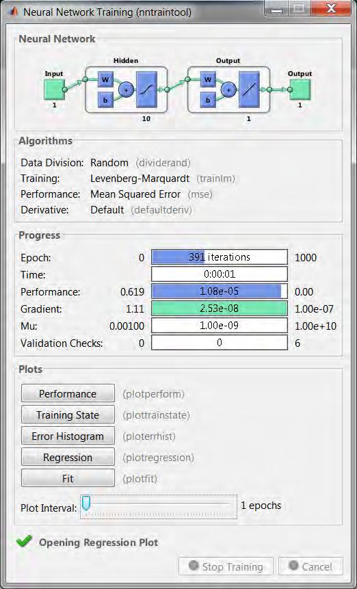This screenshot has width=357, height=589.
Task: Click the Performance progress bar
Action: 220,291
